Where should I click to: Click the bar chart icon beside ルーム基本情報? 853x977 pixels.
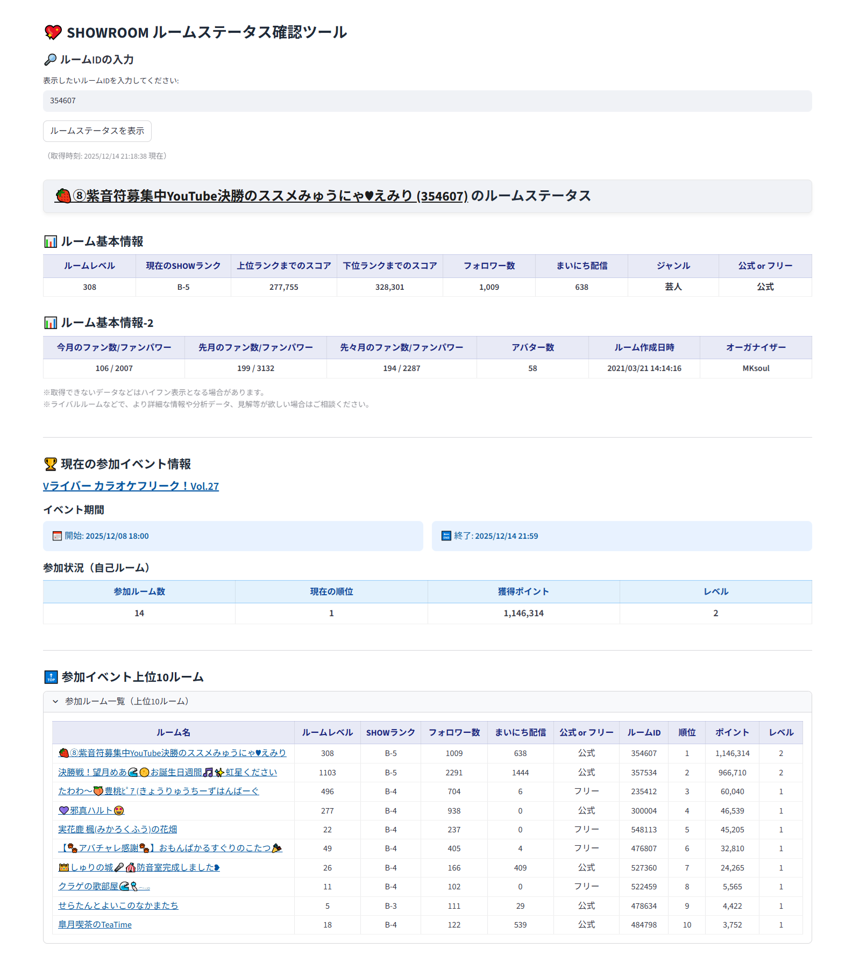(51, 242)
